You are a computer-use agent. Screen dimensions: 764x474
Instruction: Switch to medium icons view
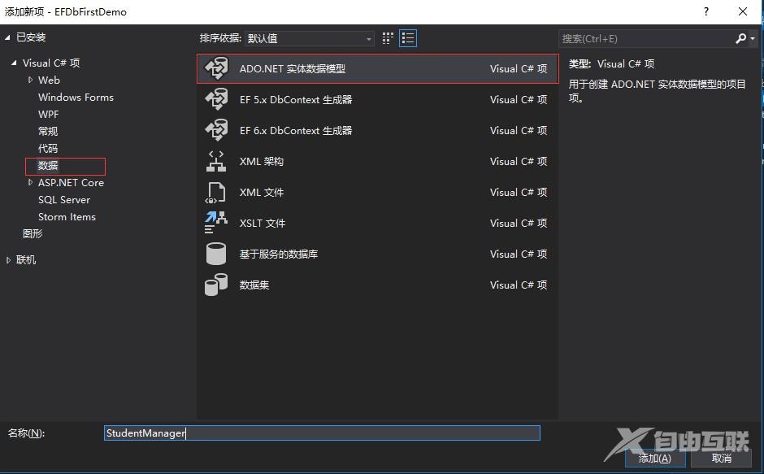tap(388, 38)
